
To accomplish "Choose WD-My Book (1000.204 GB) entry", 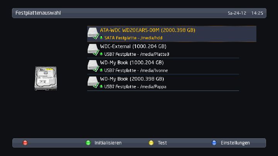I will pos(132,62).
